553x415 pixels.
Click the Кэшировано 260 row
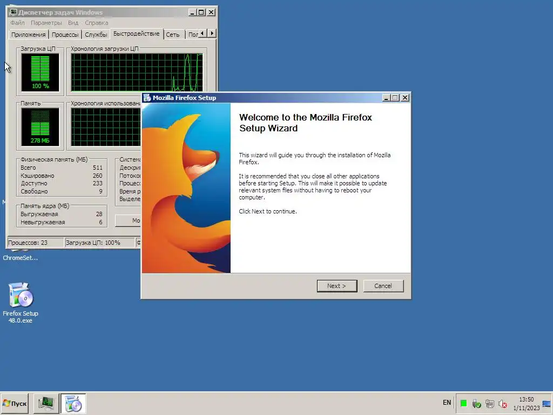pos(62,176)
